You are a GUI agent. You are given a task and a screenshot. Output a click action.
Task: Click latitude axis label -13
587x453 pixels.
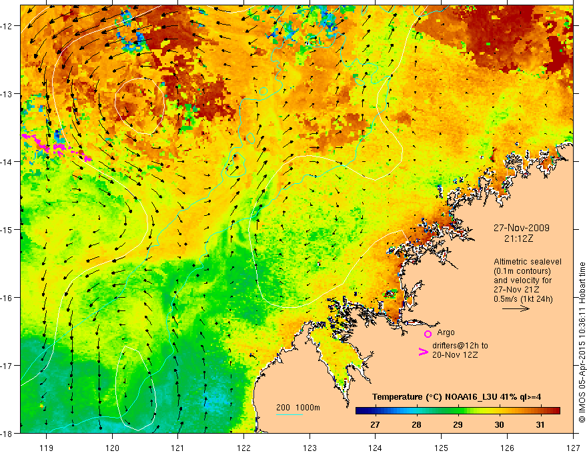[x=7, y=94]
